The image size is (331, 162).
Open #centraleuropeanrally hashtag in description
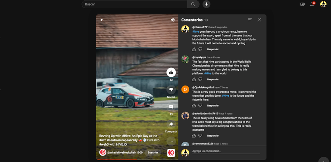[122, 140]
